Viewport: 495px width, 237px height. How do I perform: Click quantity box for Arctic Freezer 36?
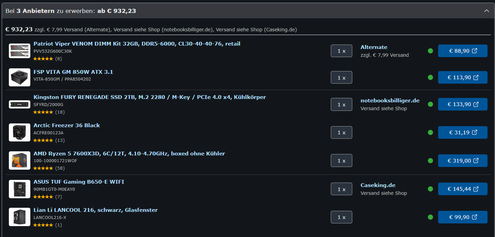pos(341,133)
